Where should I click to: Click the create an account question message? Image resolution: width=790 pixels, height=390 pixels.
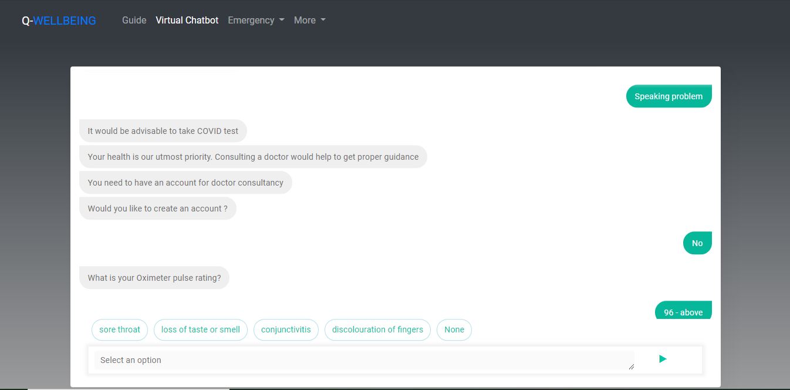158,209
